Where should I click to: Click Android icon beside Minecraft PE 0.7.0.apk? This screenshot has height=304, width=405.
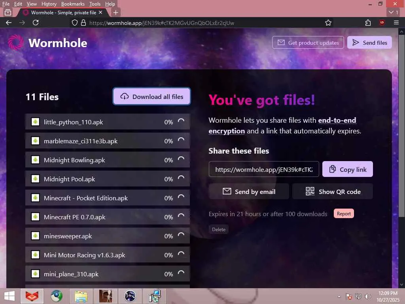click(35, 217)
